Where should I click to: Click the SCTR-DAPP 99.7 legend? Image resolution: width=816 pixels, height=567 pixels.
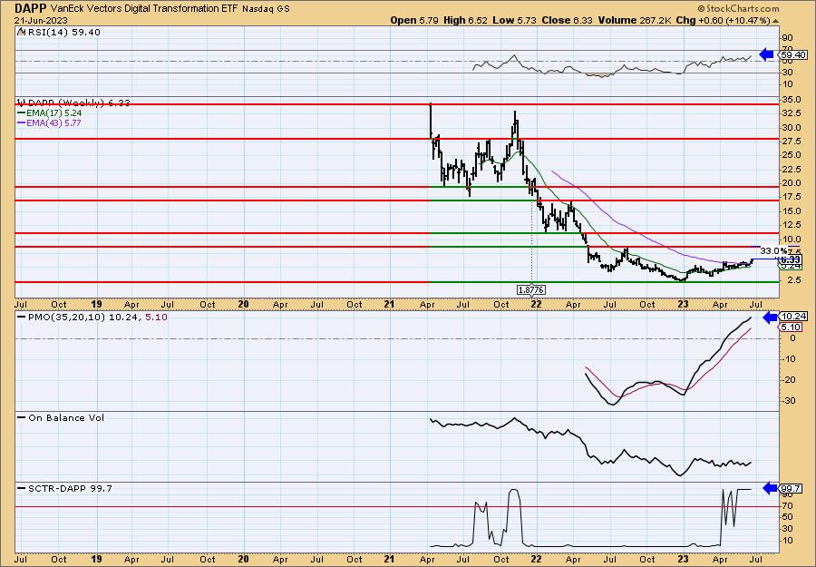(x=70, y=488)
